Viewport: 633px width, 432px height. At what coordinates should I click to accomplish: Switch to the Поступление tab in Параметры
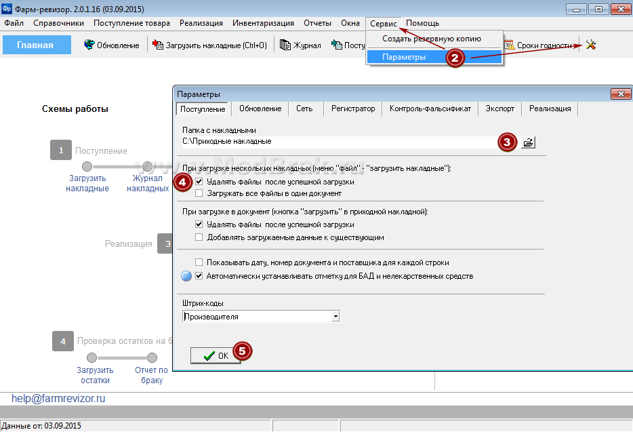pyautogui.click(x=203, y=109)
